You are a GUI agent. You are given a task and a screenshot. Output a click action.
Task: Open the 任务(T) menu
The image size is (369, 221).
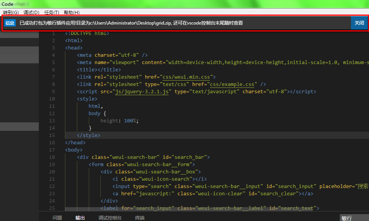(x=52, y=12)
